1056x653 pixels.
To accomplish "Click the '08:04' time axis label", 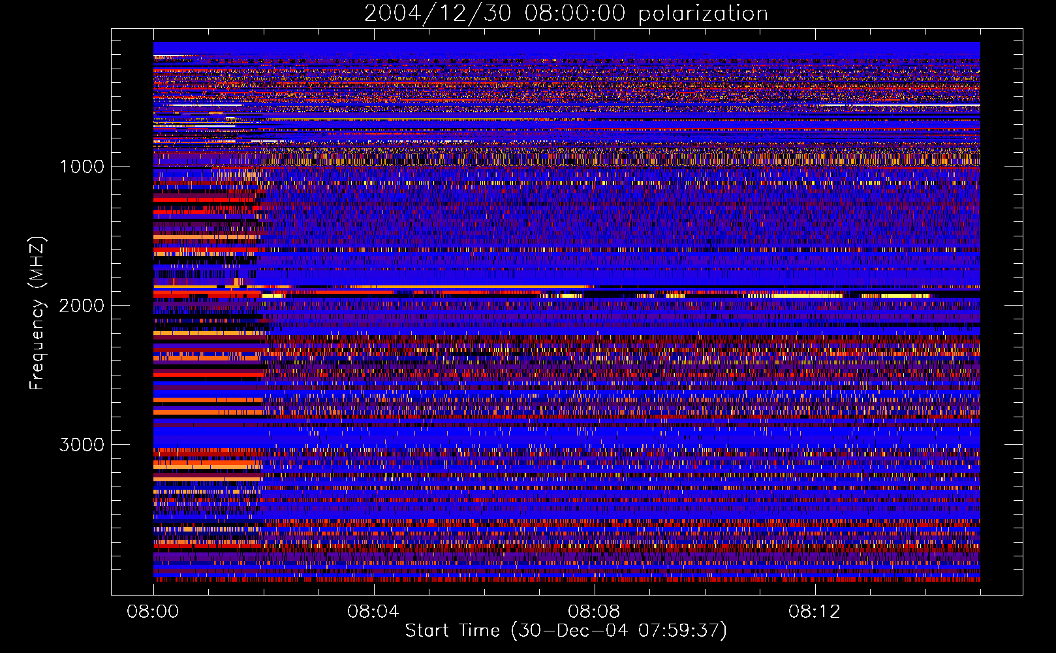I will click(373, 612).
